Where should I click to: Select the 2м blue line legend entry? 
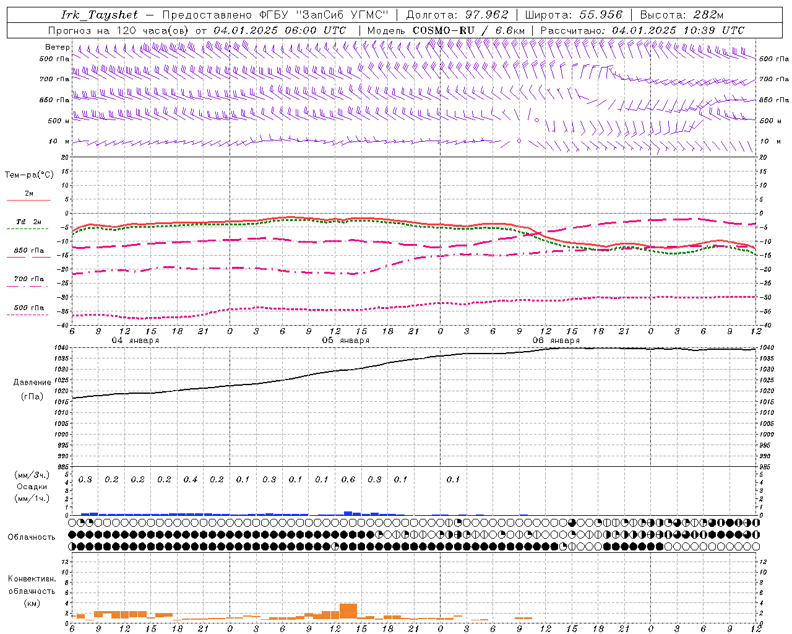(x=29, y=196)
